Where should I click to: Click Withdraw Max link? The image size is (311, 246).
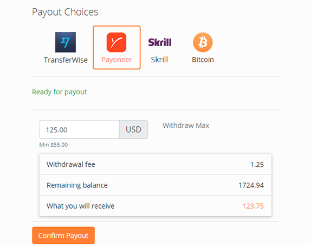click(x=186, y=125)
